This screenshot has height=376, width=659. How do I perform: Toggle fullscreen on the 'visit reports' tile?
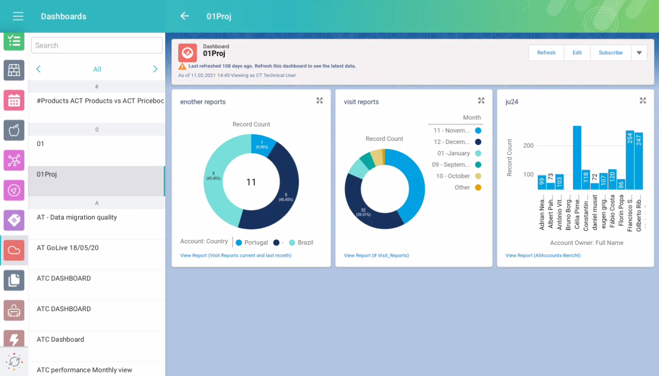(481, 101)
